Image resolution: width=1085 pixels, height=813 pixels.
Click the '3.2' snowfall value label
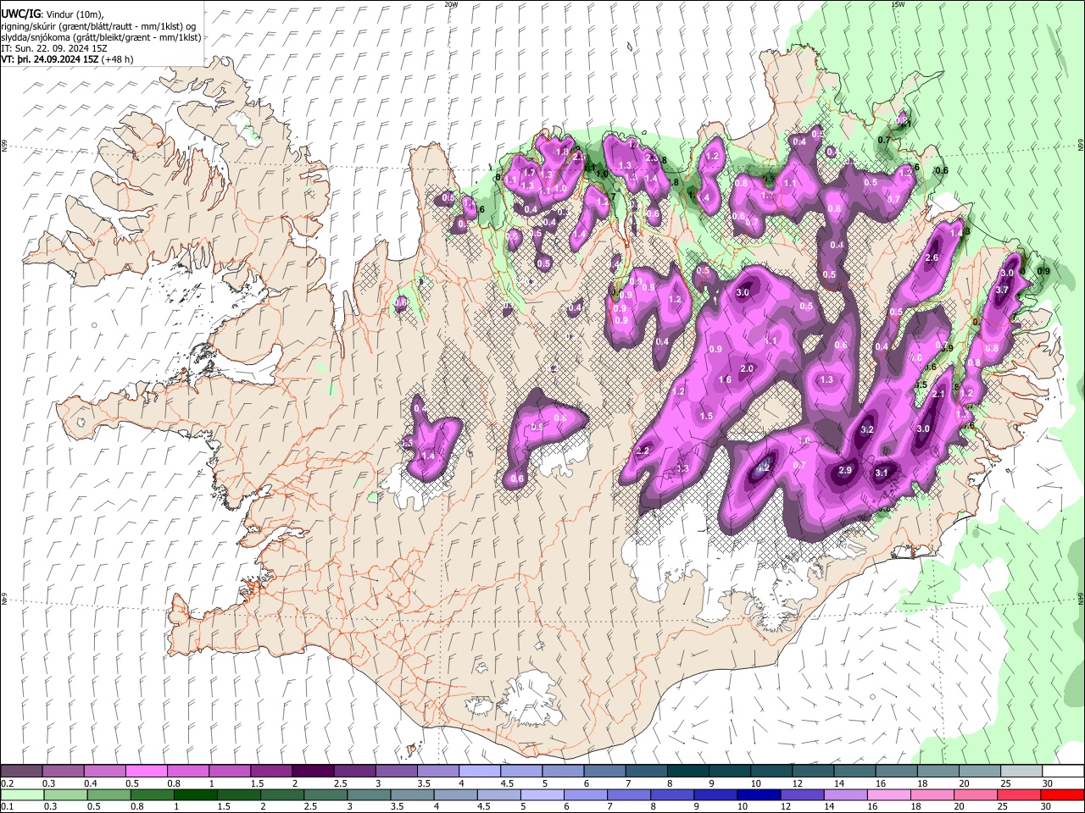point(867,430)
